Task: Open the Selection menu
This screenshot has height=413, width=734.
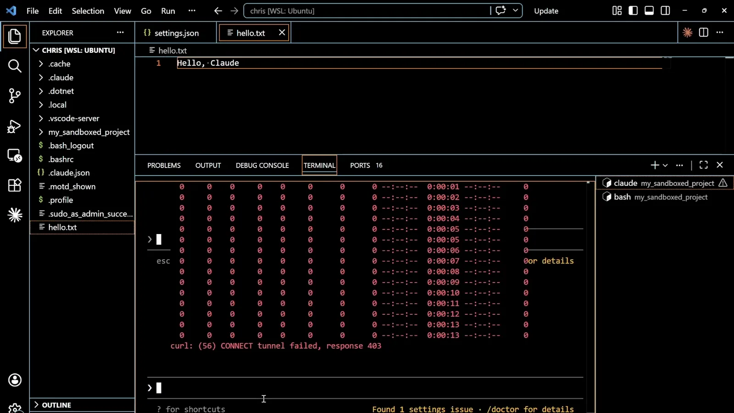Action: (88, 11)
